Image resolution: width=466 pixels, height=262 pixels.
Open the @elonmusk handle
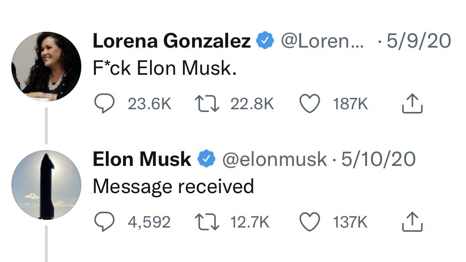coord(275,160)
